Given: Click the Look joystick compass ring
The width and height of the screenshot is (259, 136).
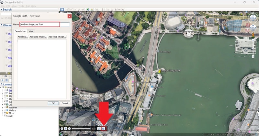Looking at the screenshot, I should 253,18.
